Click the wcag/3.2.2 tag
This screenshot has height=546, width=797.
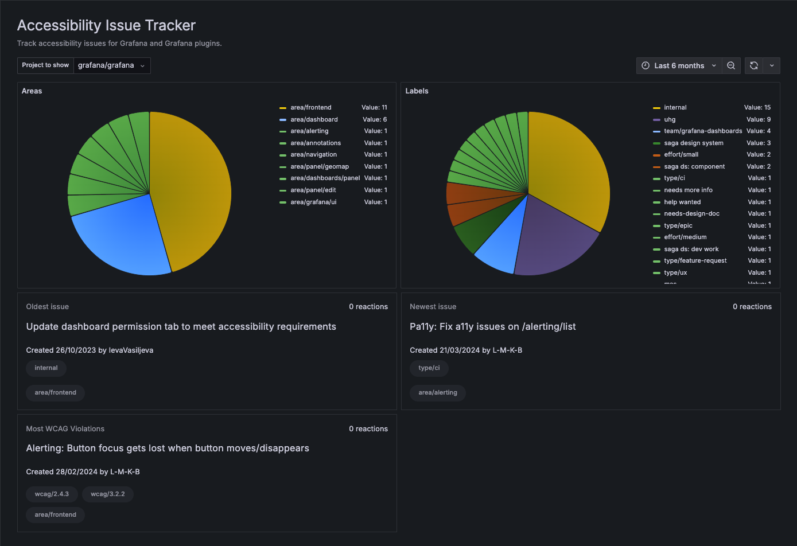pos(108,494)
